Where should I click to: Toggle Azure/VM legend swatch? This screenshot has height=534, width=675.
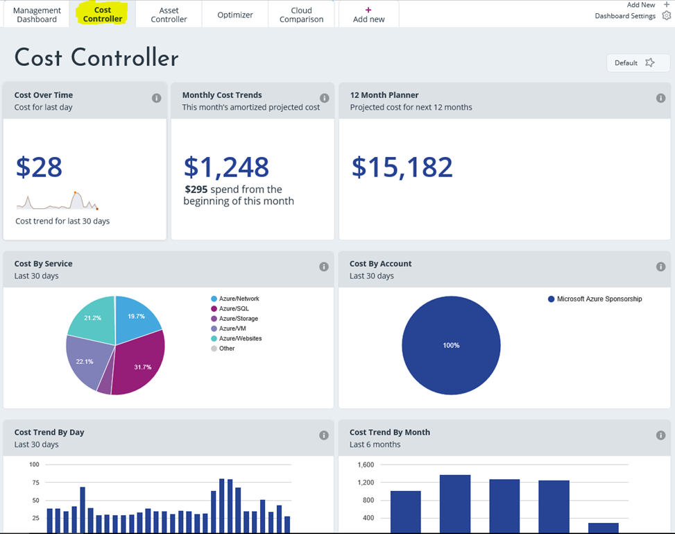[214, 328]
